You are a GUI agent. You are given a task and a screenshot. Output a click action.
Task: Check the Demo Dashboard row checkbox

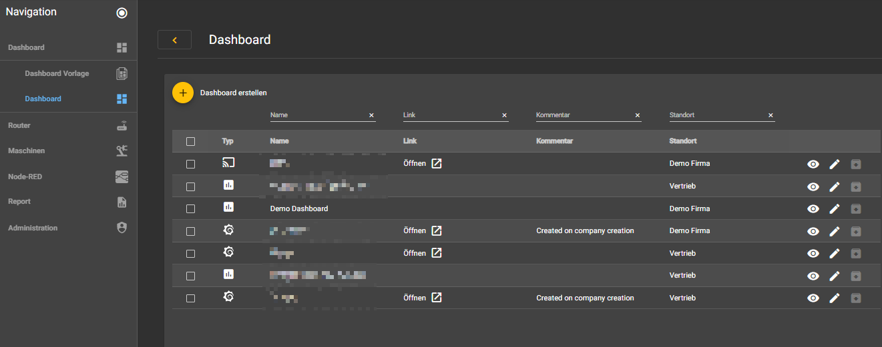(x=191, y=209)
